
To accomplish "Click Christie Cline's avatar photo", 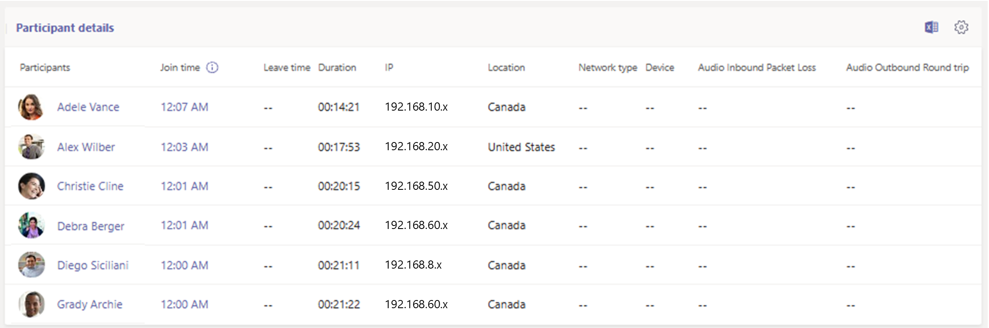I will coord(31,186).
